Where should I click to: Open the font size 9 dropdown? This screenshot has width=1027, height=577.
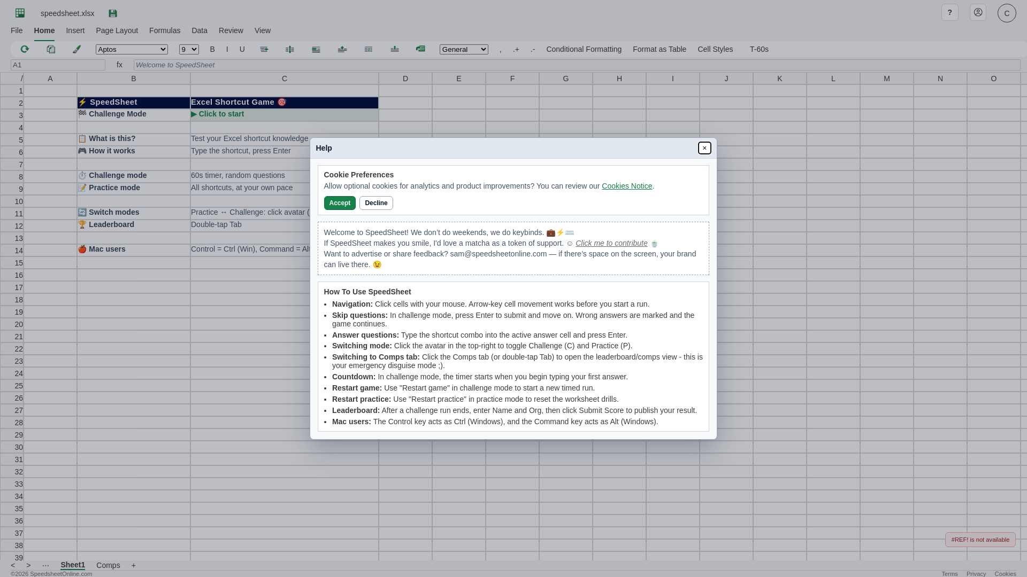click(189, 50)
